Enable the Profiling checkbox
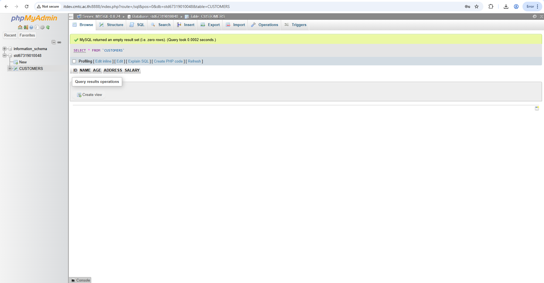 point(74,61)
